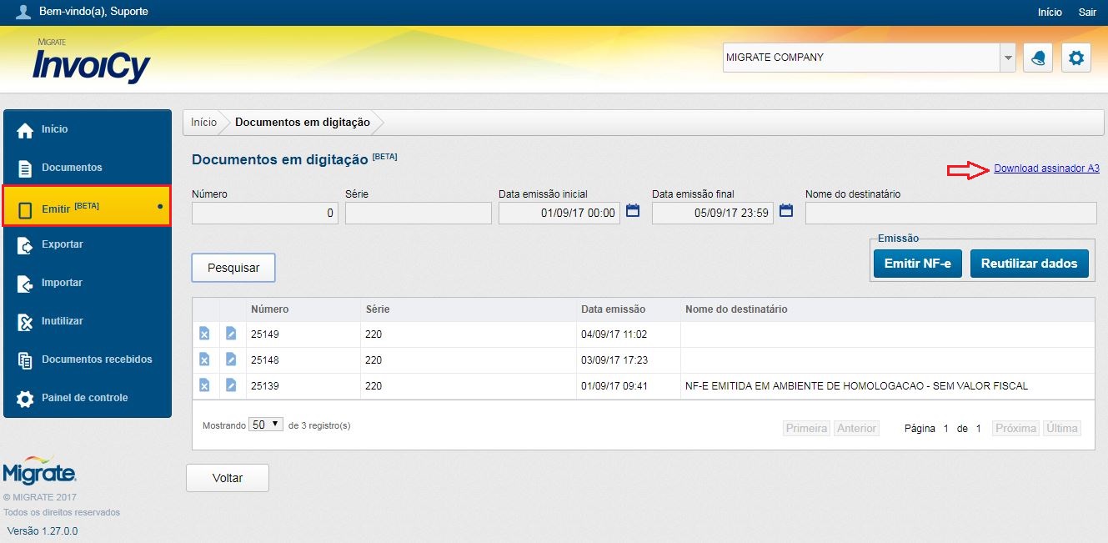1108x543 pixels.
Task: Click Sair in the top bar
Action: (x=1087, y=12)
